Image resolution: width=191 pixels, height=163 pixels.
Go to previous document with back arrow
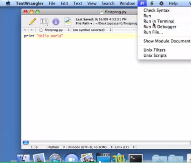25,30
